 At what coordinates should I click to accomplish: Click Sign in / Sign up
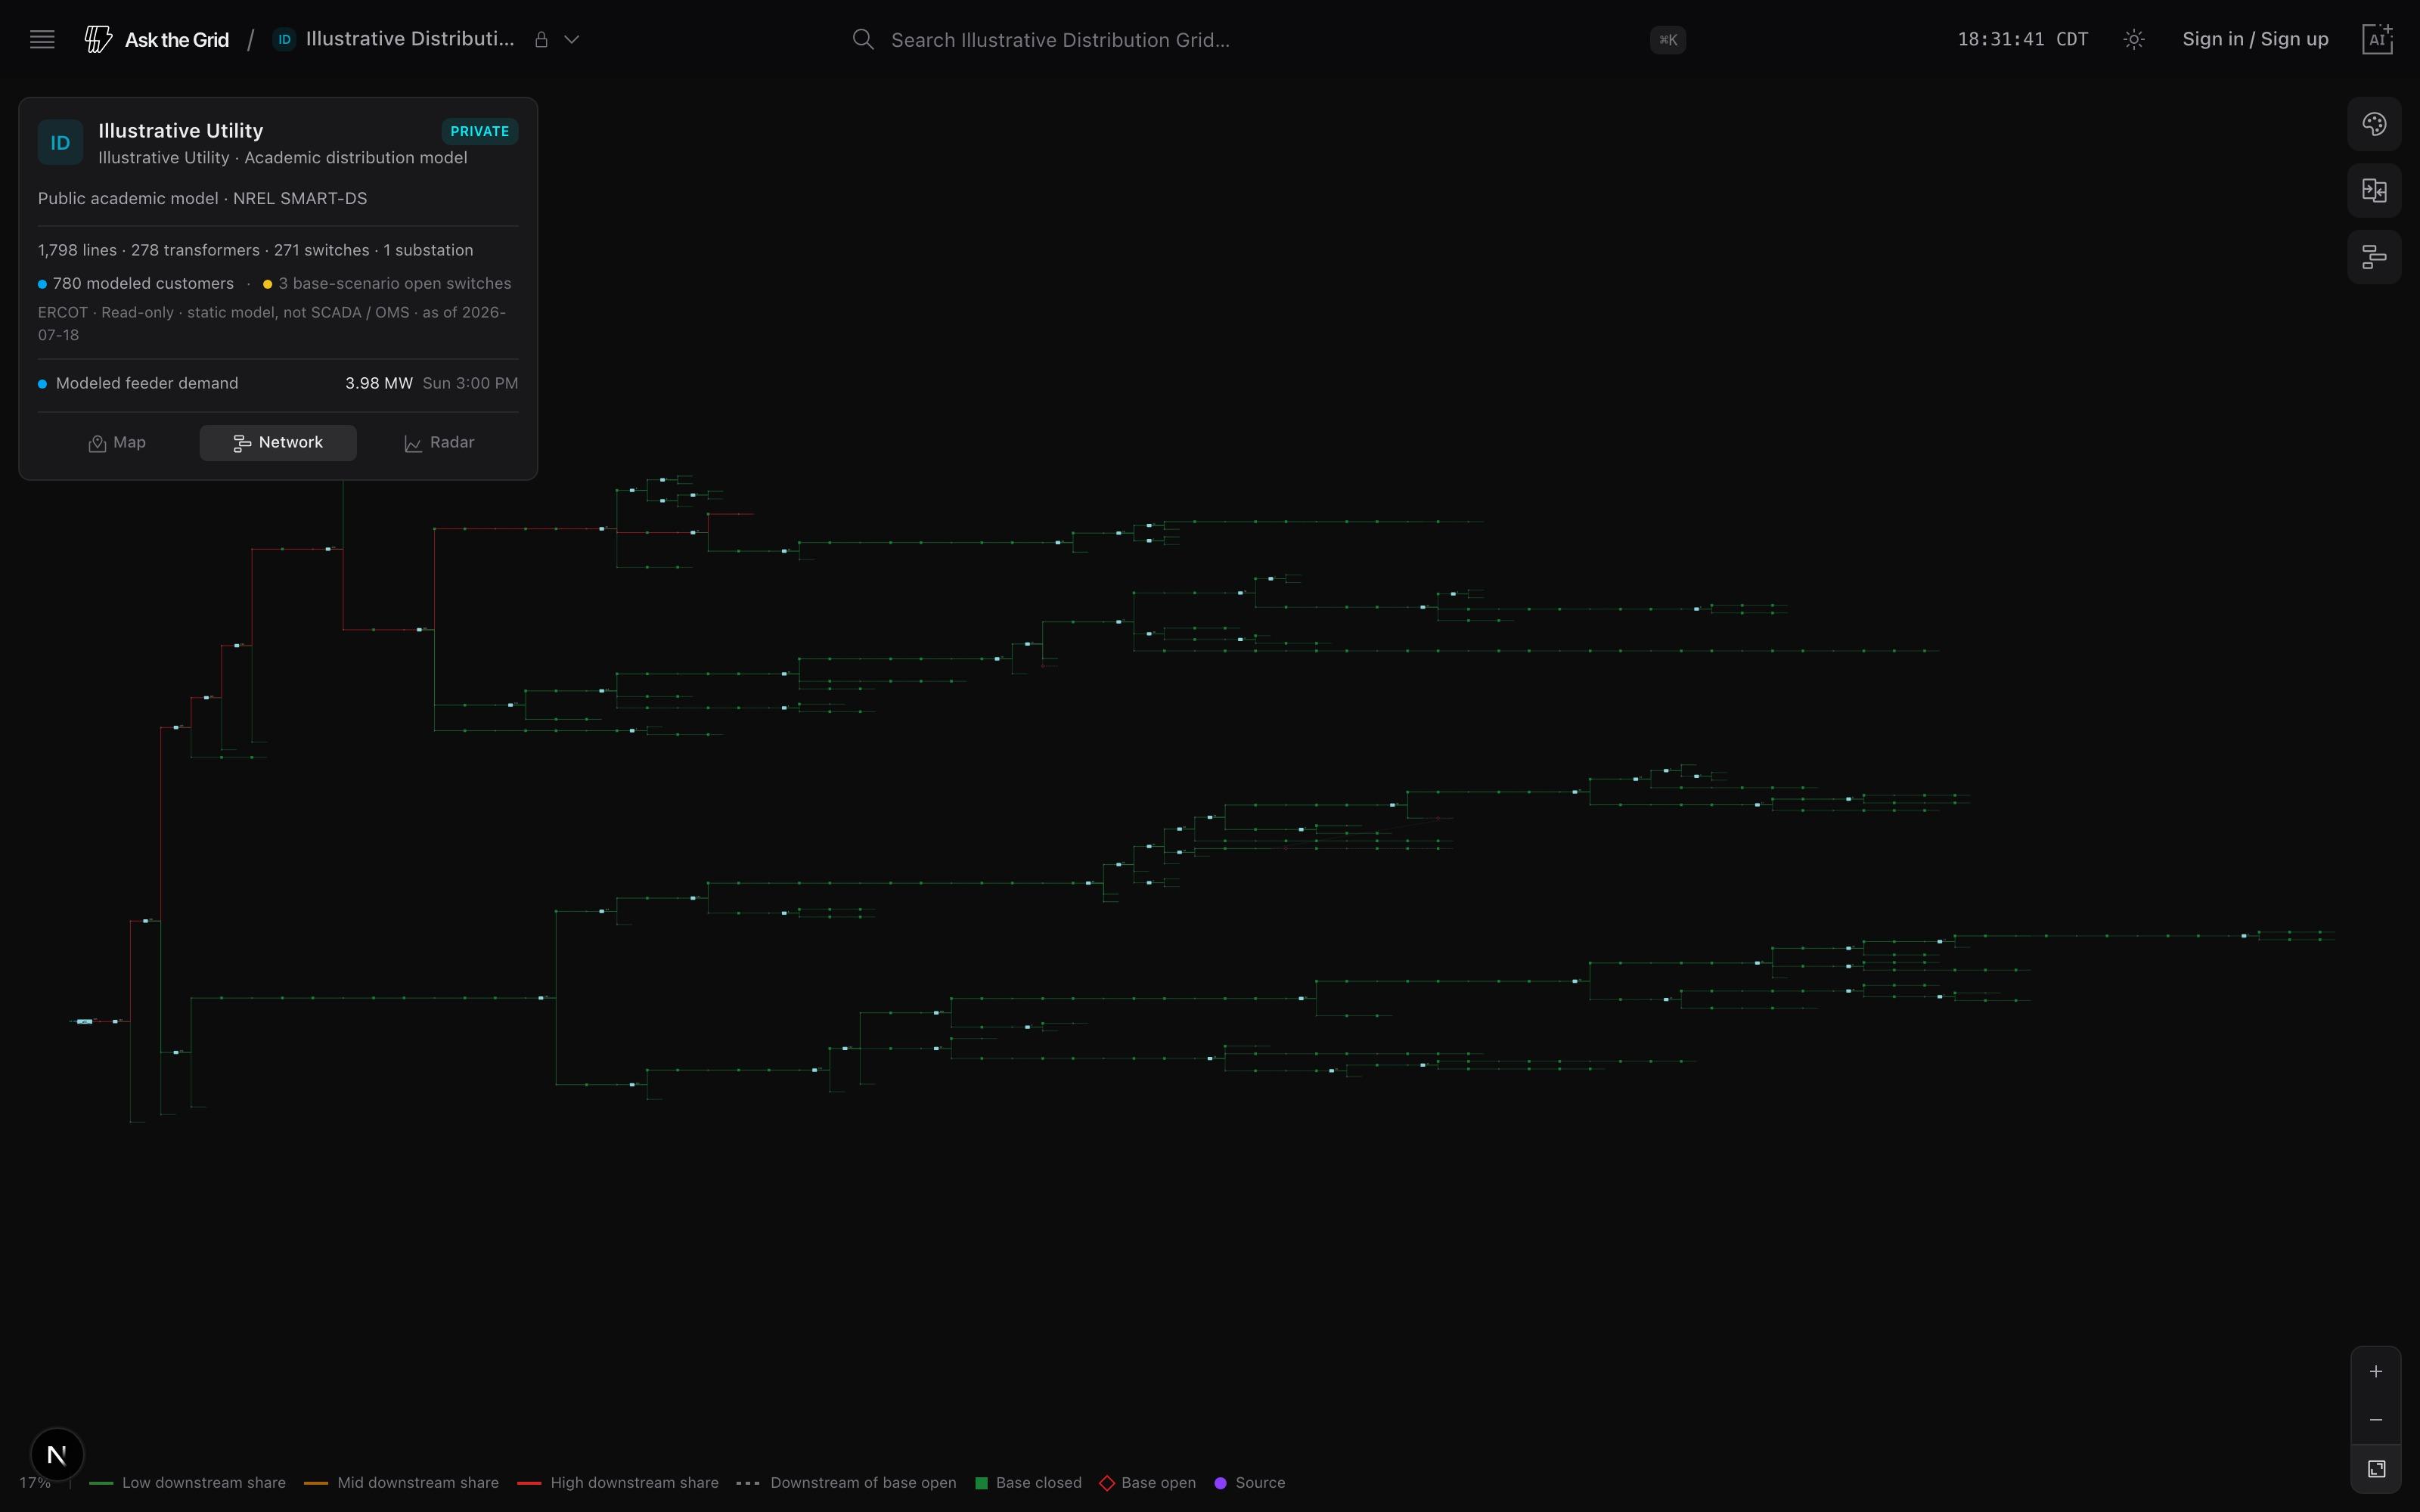pos(2255,39)
